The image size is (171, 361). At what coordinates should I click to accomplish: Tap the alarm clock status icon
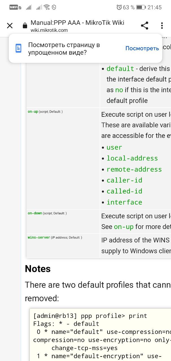tap(119, 7)
